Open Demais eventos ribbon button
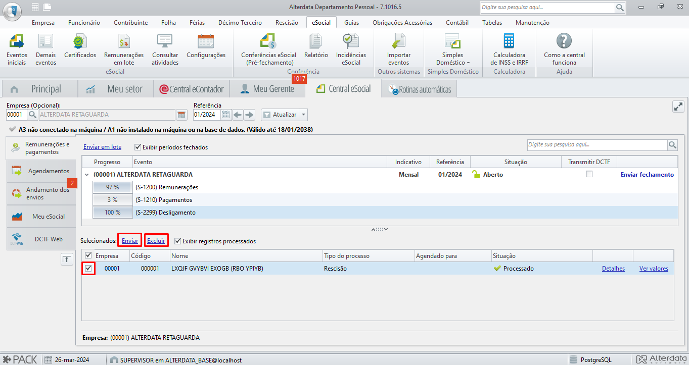This screenshot has height=365, width=689. 46,49
